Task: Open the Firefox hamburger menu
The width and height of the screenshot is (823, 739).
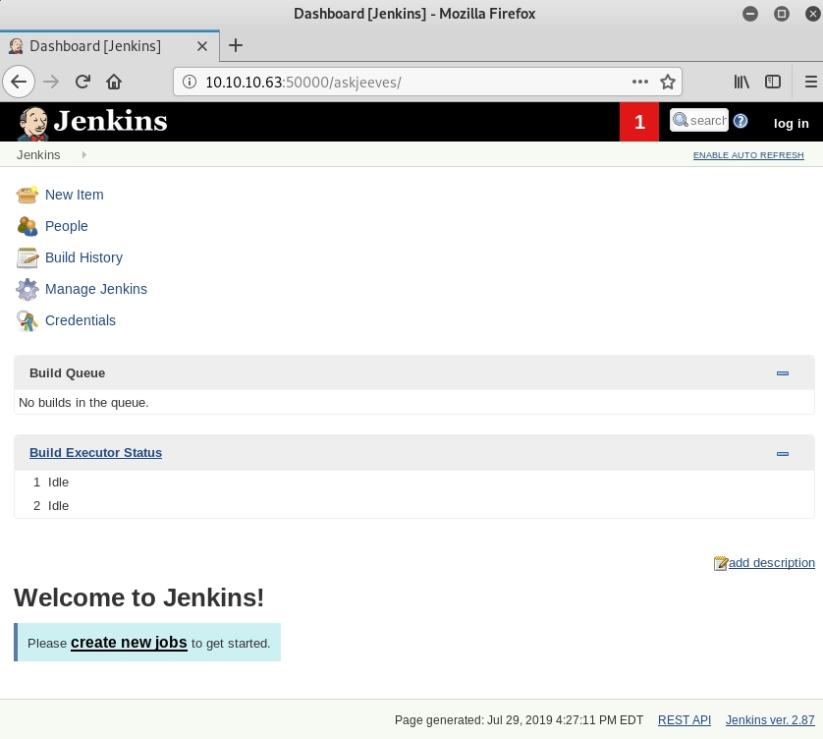Action: pyautogui.click(x=811, y=82)
